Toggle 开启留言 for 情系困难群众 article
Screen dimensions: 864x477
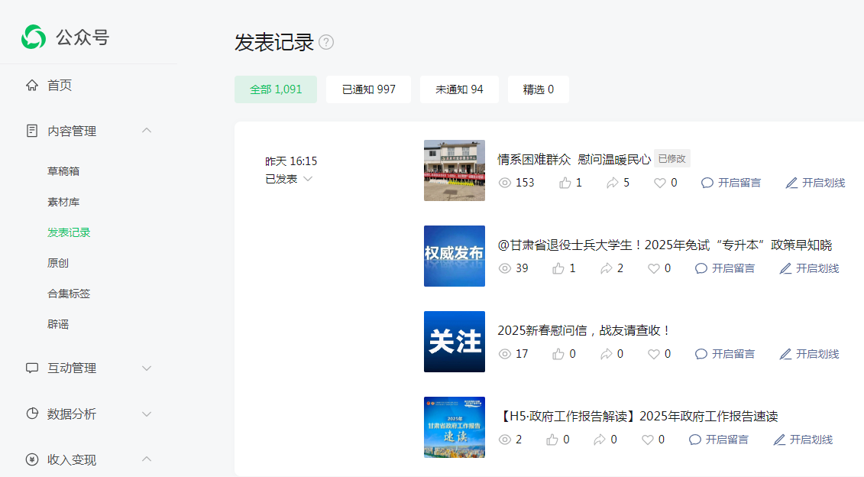[731, 183]
